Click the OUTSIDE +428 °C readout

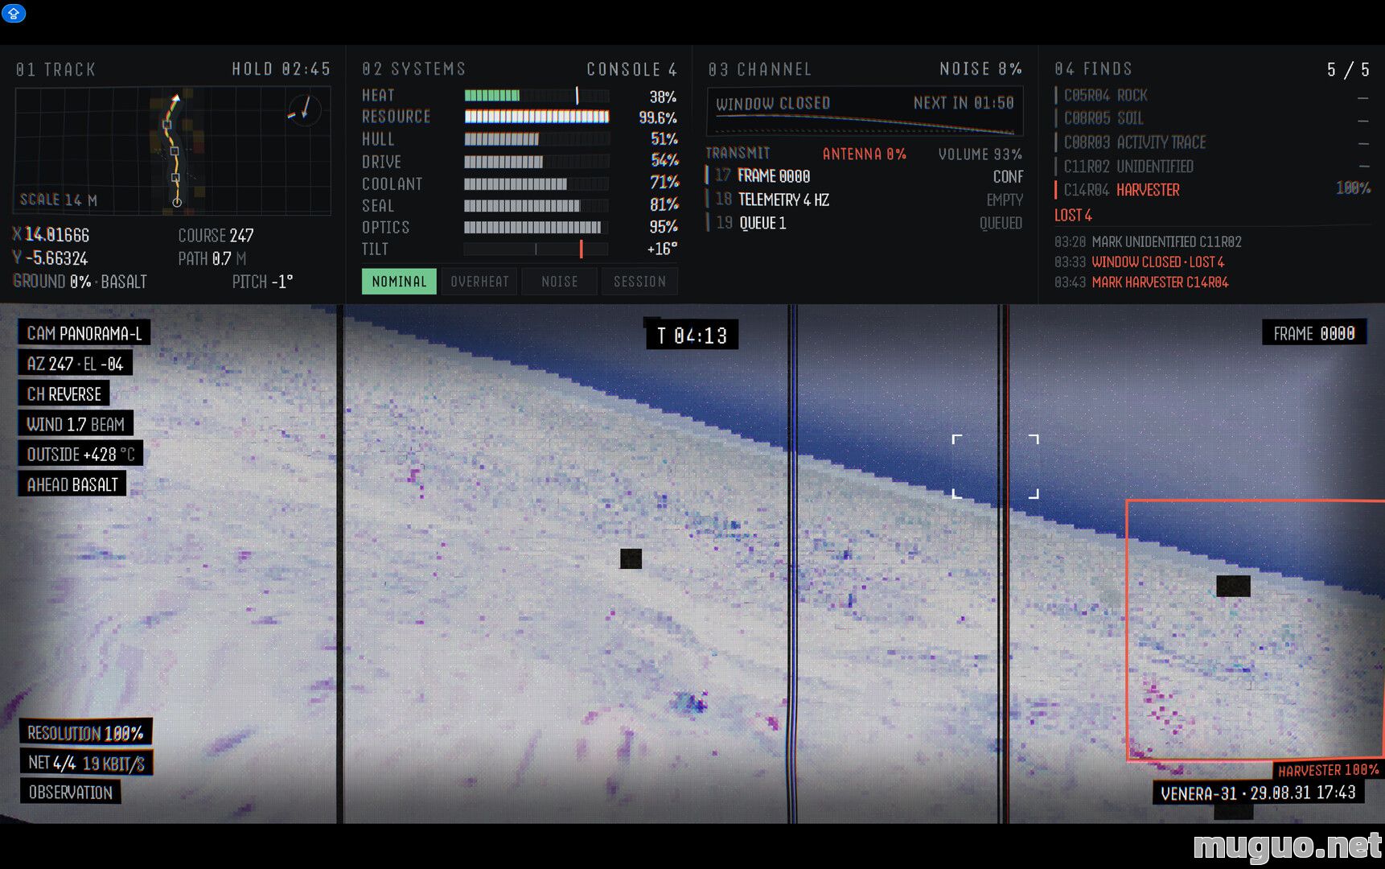(x=80, y=455)
